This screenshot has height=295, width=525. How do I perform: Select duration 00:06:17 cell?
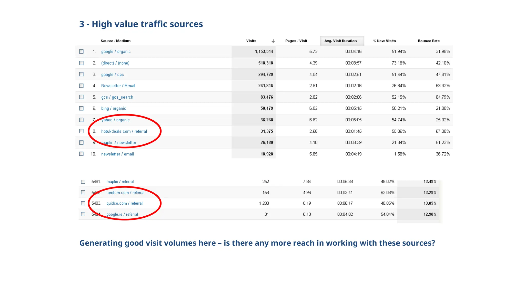click(x=345, y=203)
